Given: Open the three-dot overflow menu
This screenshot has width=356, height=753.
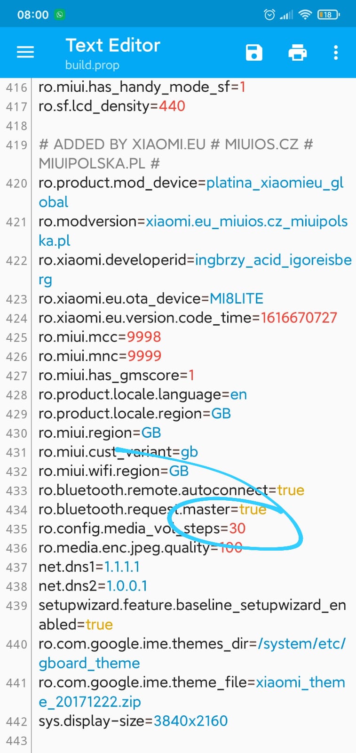Looking at the screenshot, I should click(336, 52).
